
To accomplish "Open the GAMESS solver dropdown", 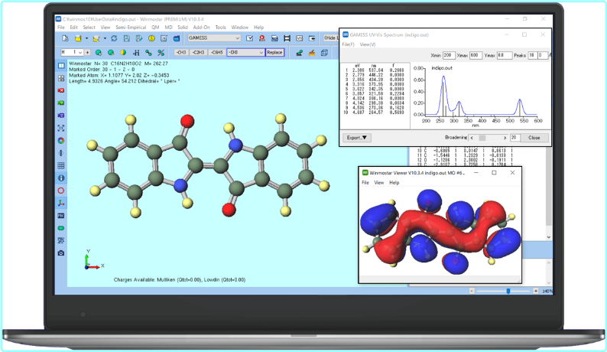I will [238, 37].
